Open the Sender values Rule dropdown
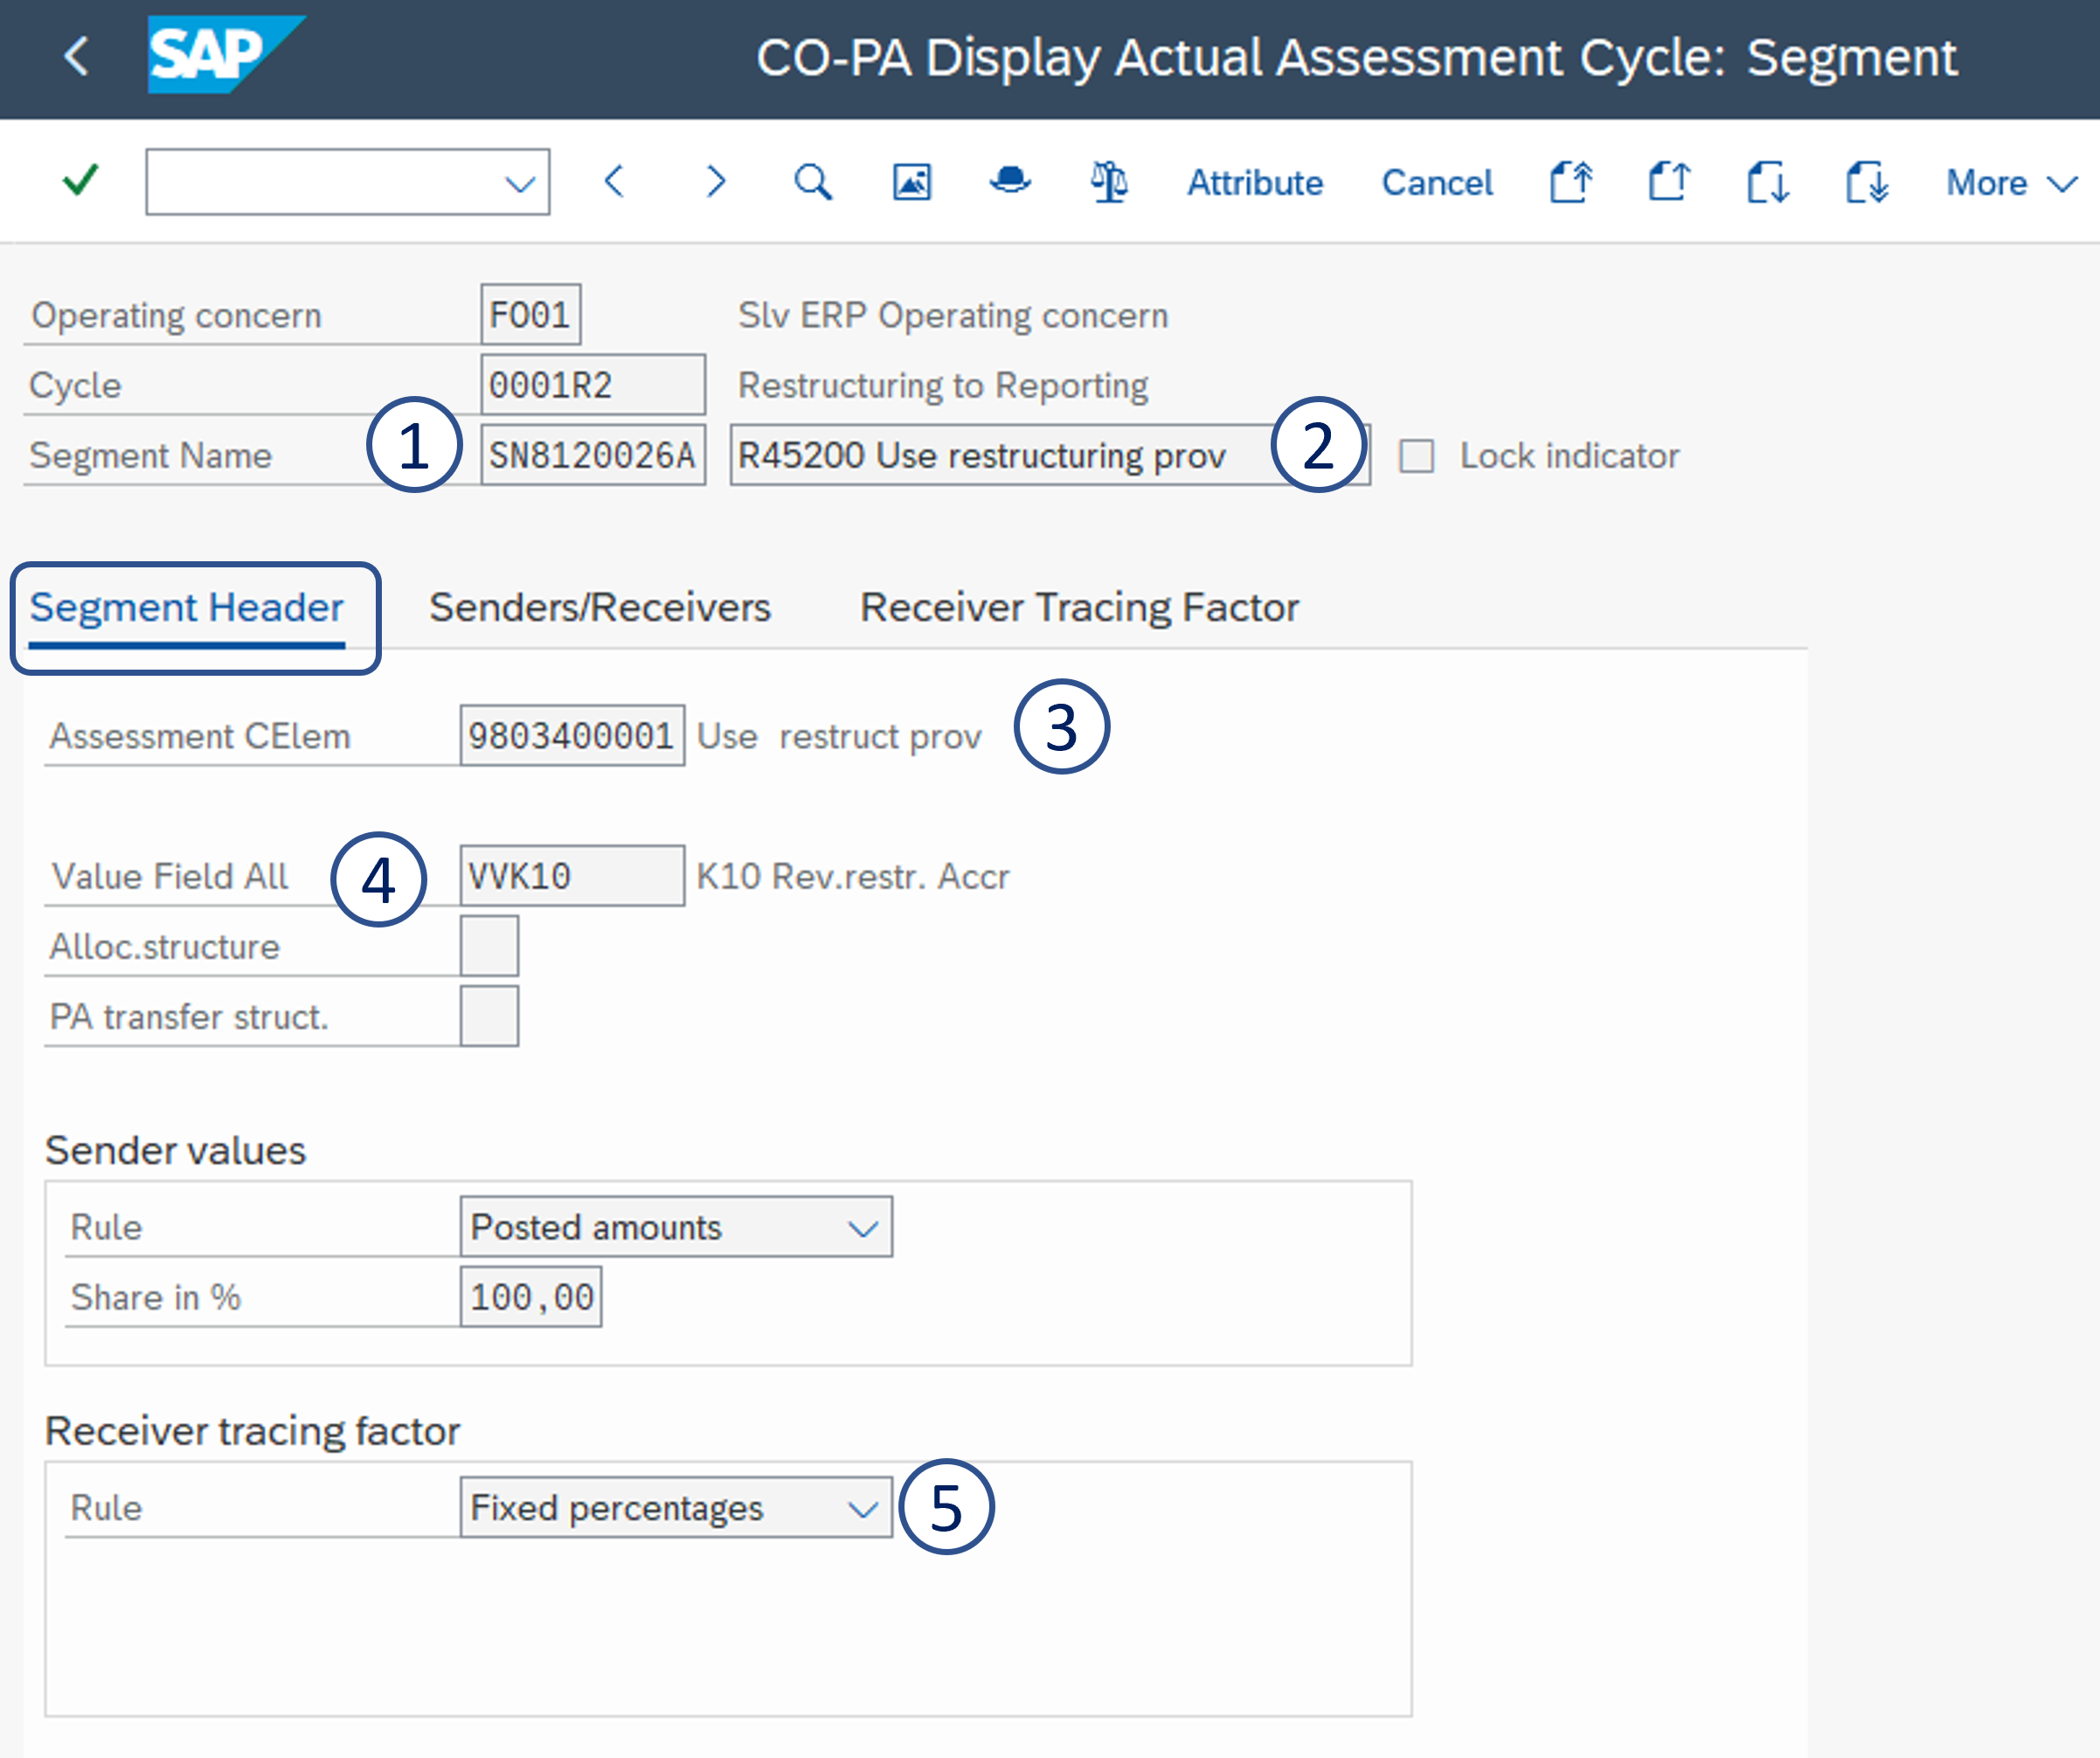The image size is (2100, 1758). 862,1227
